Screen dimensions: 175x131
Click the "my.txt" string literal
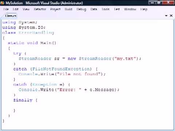pos(125,59)
